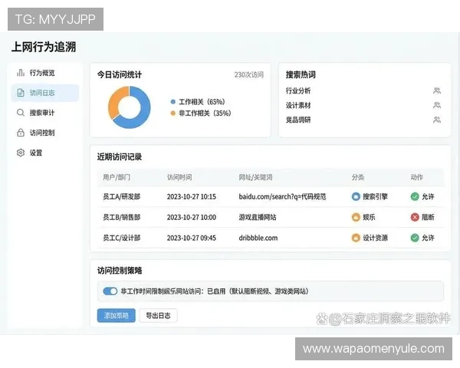Click the 游戏直播网站 cell

click(258, 217)
